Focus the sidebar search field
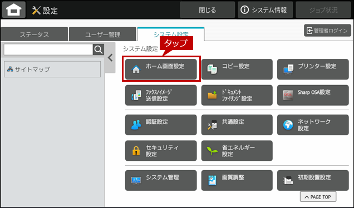Image resolution: width=354 pixels, height=208 pixels. (48, 49)
